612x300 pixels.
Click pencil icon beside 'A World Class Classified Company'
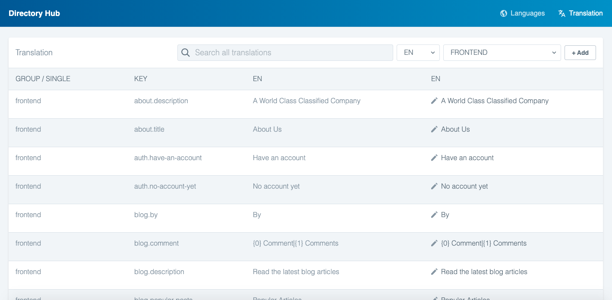pos(434,101)
